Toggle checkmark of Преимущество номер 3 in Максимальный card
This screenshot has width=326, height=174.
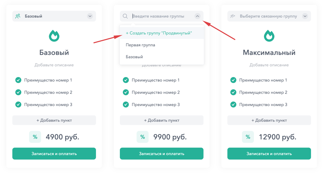click(233, 105)
